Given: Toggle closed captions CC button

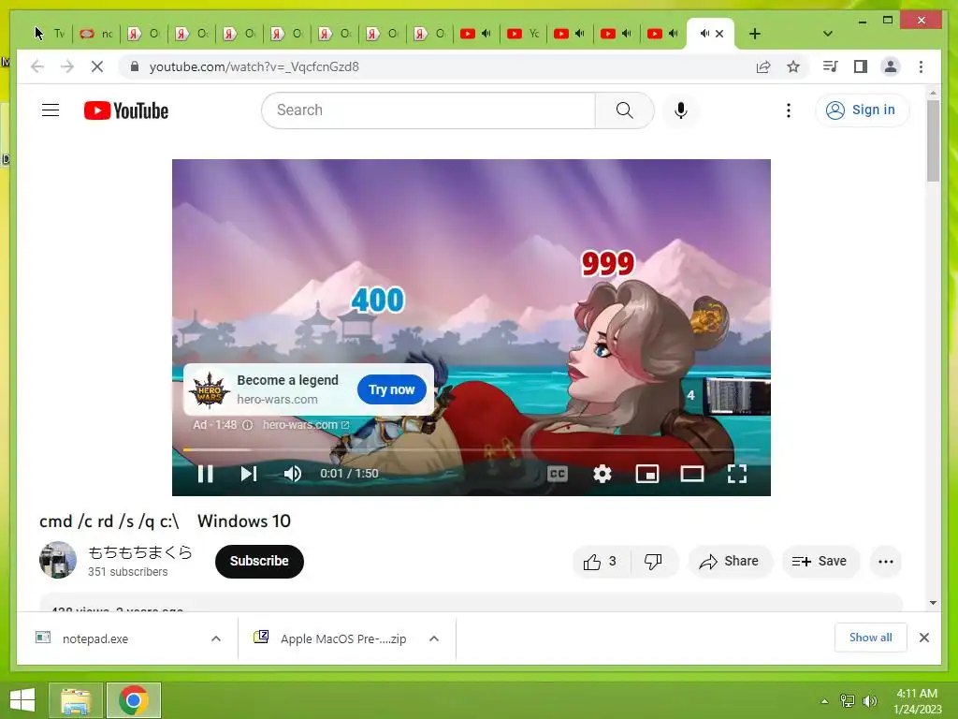Looking at the screenshot, I should click(558, 473).
